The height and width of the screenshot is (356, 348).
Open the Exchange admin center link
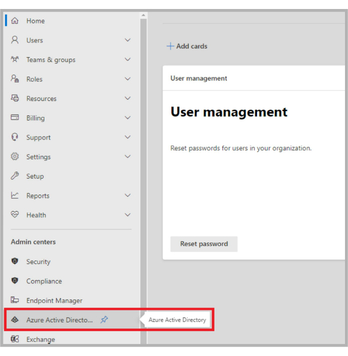pos(71,338)
